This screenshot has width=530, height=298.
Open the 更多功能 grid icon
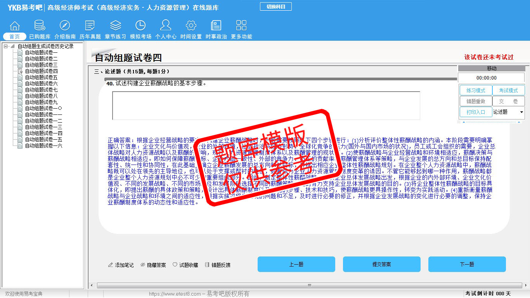pyautogui.click(x=241, y=26)
